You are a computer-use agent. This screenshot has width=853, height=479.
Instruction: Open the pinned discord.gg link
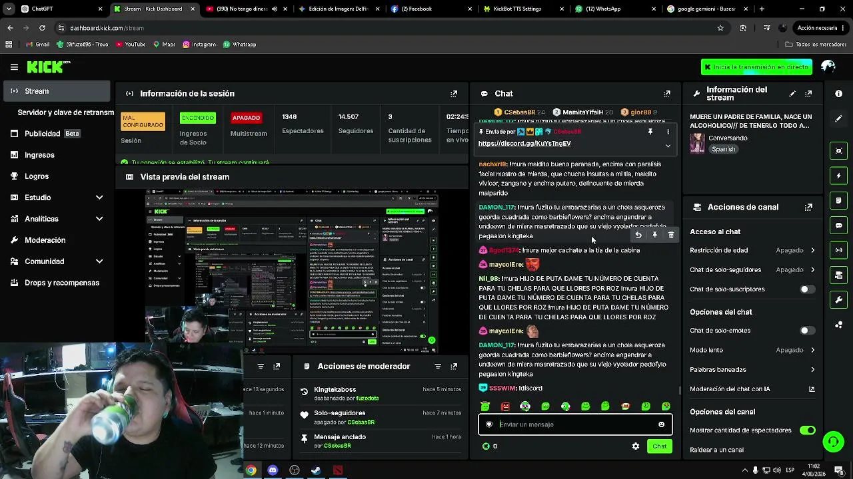[524, 144]
